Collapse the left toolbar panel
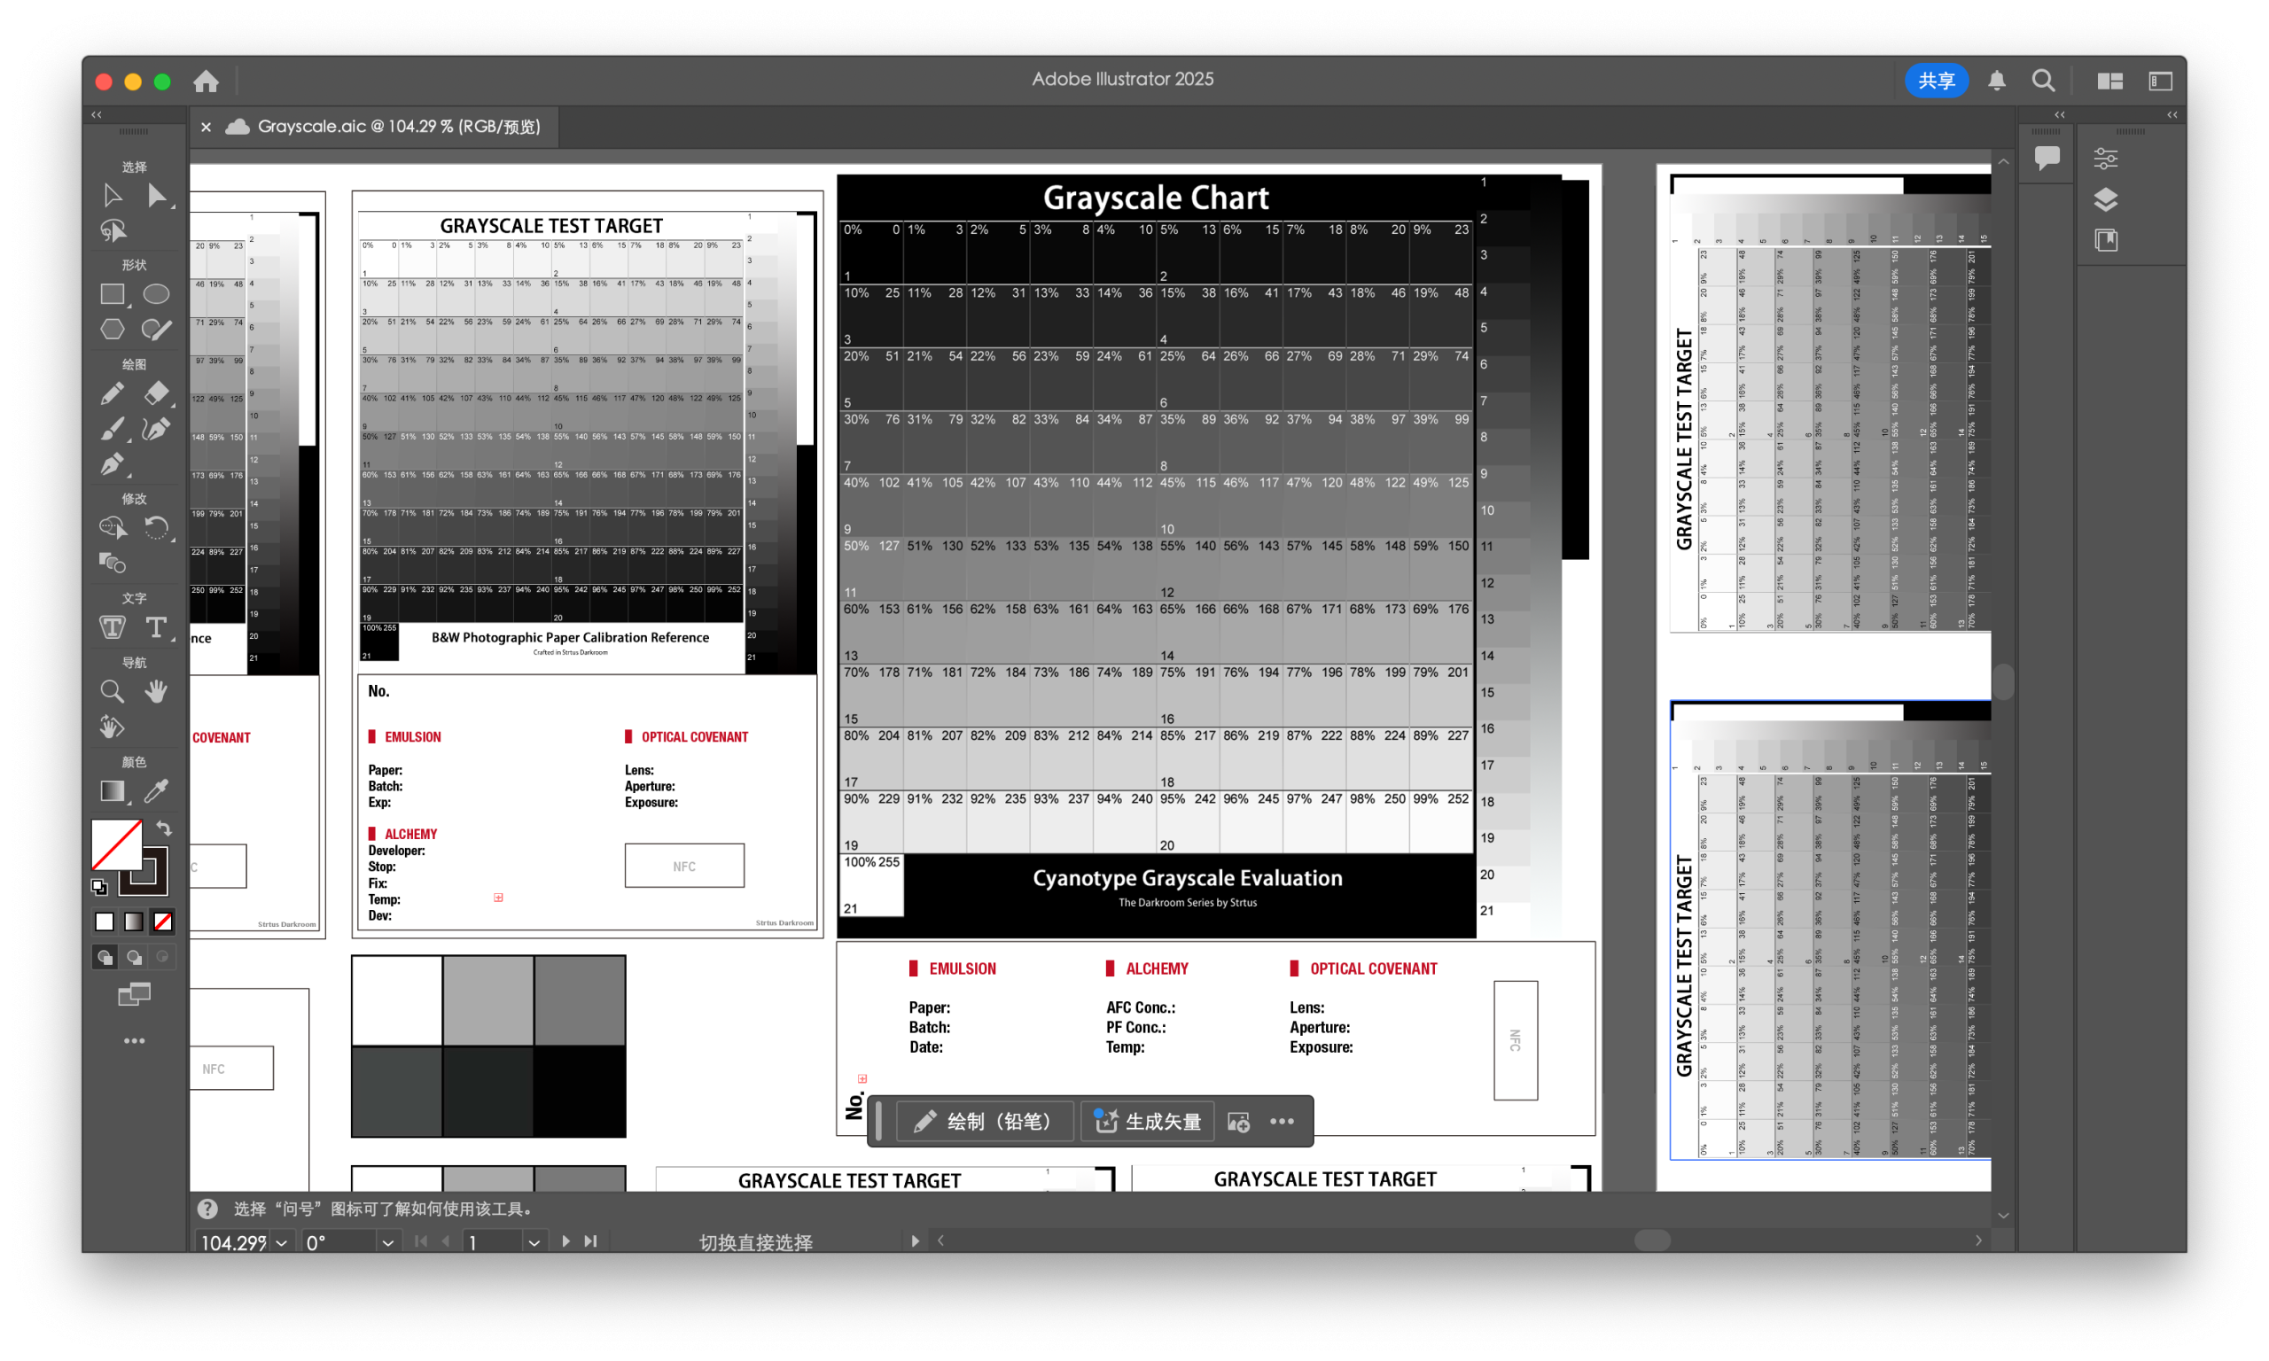Image resolution: width=2269 pixels, height=1361 pixels. (97, 114)
